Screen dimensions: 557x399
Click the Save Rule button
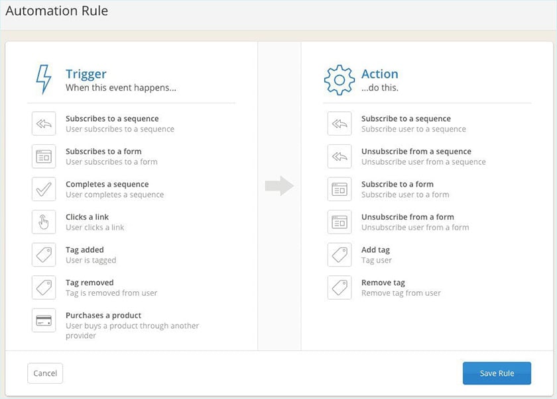497,373
